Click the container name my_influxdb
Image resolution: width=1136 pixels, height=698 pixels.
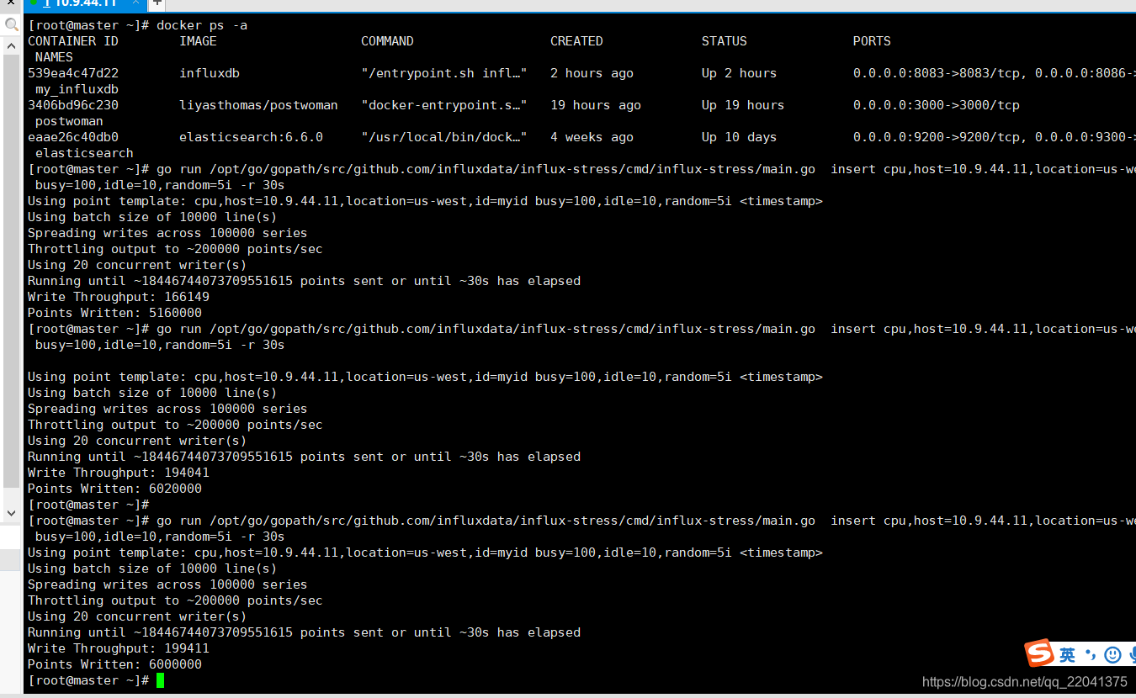point(77,89)
